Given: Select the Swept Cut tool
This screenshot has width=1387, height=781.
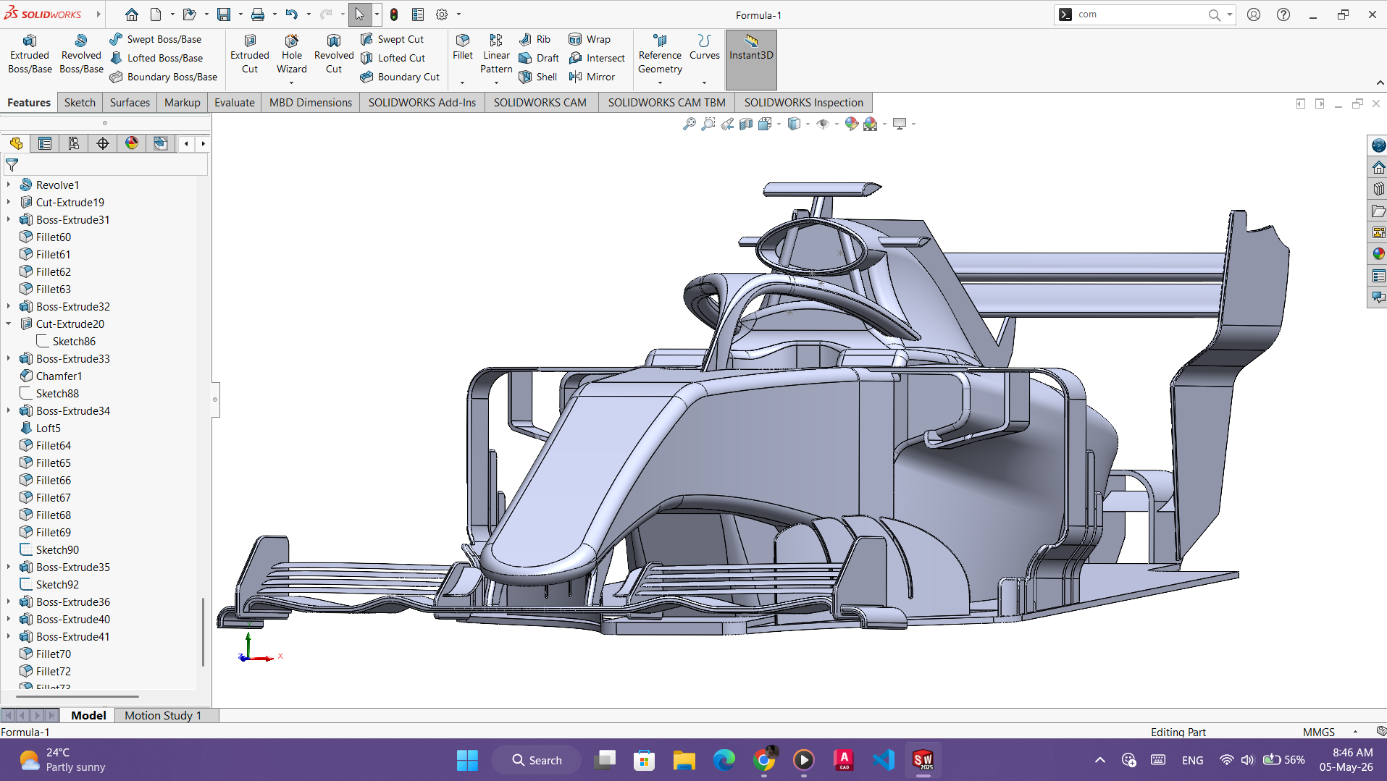Looking at the screenshot, I should 392,39.
